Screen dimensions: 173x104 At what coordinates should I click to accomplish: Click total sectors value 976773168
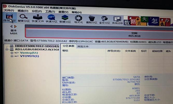(133, 98)
